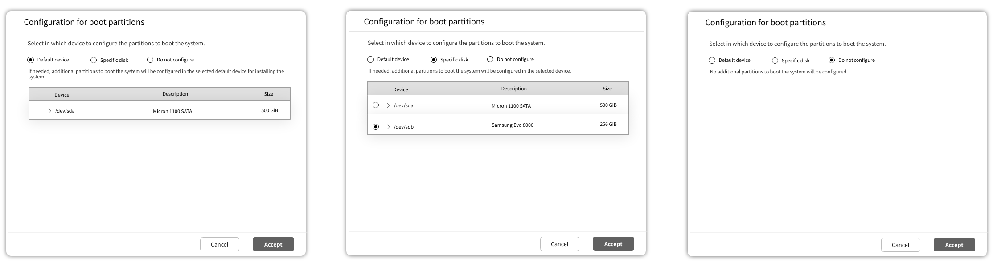This screenshot has width=997, height=267.
Task: Click Cancel in the middle dialog
Action: tap(560, 244)
